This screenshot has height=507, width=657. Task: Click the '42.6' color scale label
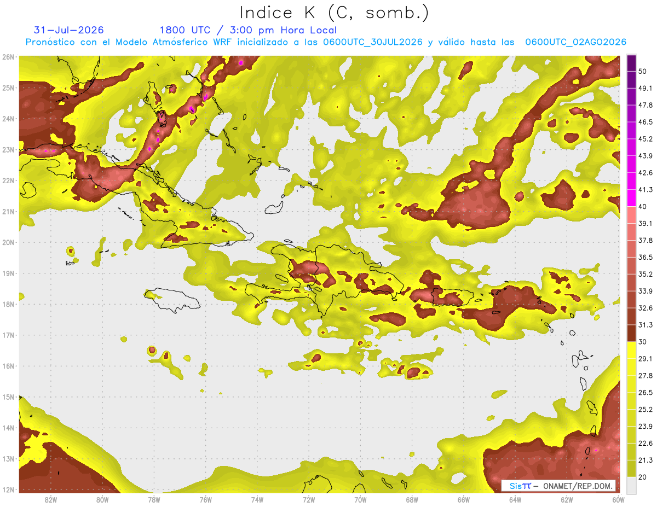pyautogui.click(x=646, y=173)
